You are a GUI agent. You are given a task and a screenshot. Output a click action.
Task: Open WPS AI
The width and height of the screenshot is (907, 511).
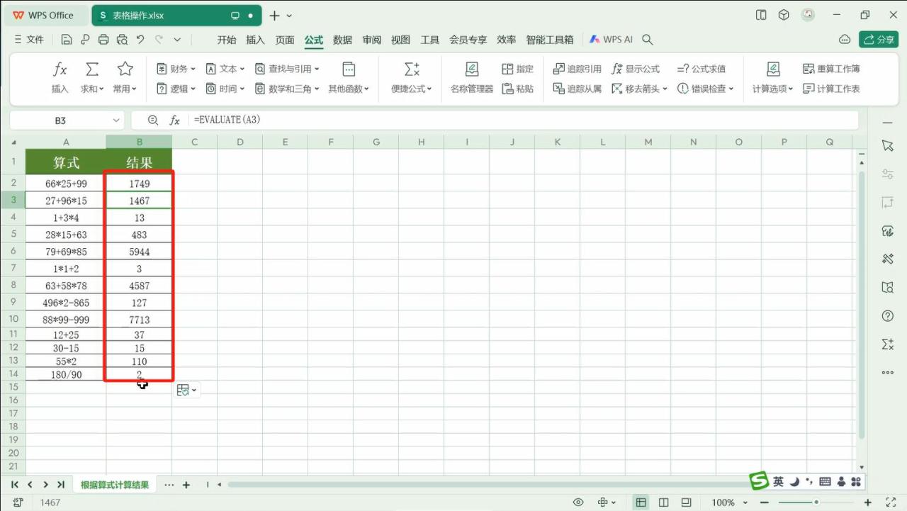[611, 40]
